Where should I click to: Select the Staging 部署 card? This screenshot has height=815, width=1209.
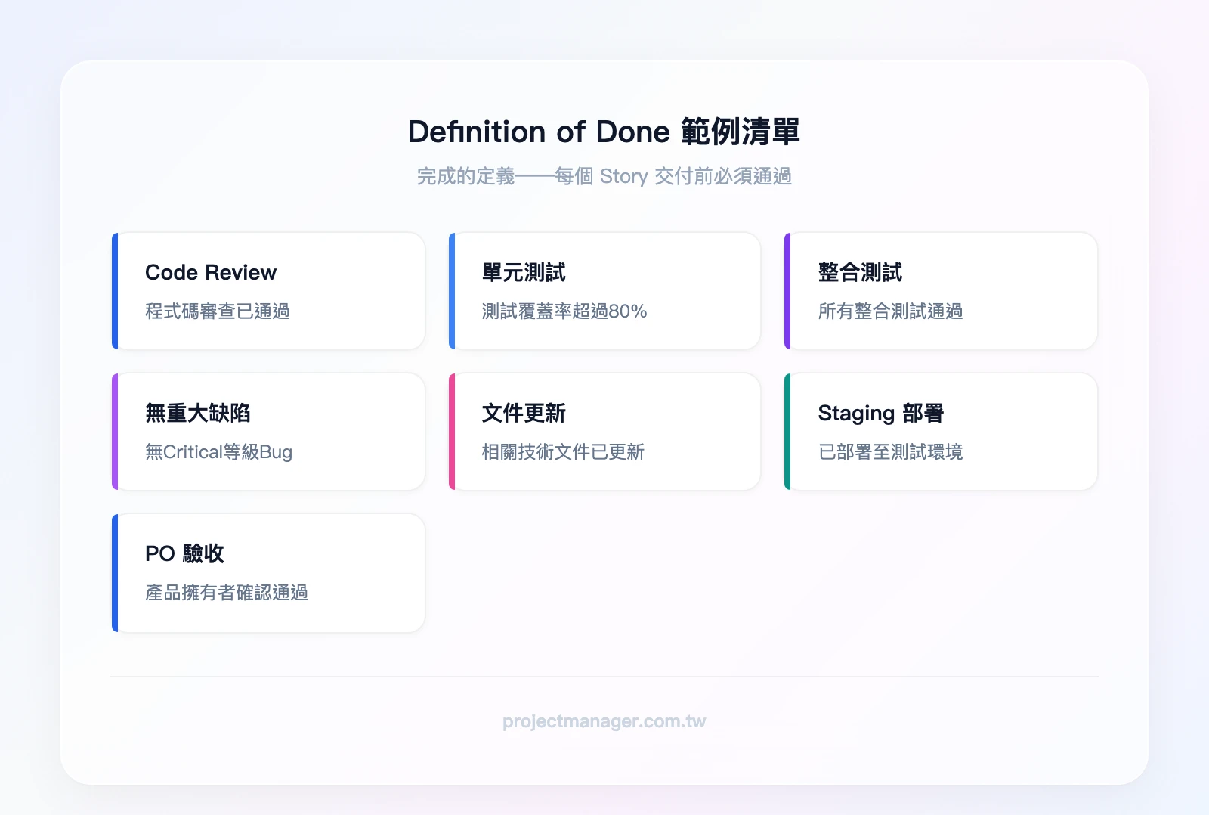coord(941,431)
